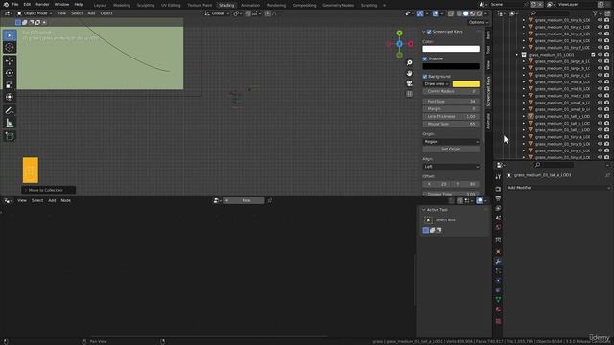Switch orthographic/perspective grid icon

[x=410, y=94]
